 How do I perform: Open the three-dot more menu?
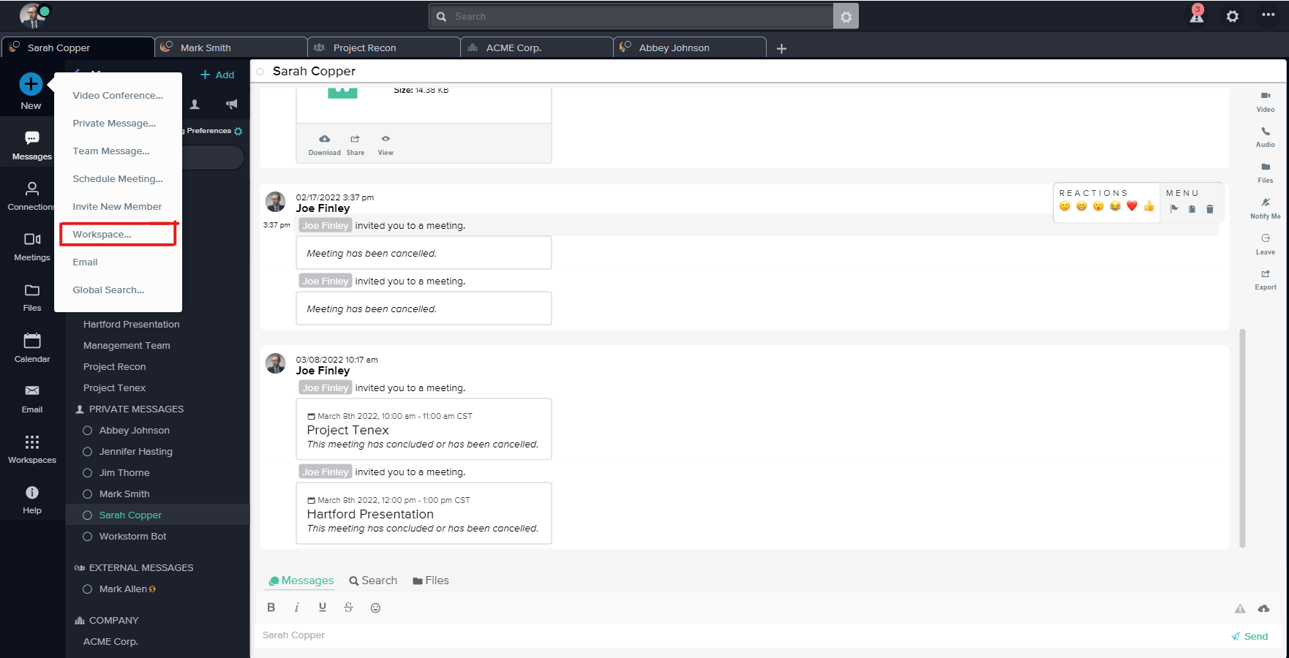1269,15
